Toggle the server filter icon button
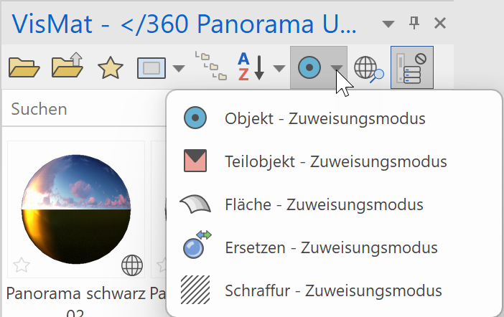504x317 pixels. tap(412, 68)
